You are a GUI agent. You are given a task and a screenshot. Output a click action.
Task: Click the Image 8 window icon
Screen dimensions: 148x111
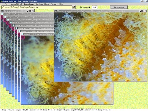coord(22,34)
